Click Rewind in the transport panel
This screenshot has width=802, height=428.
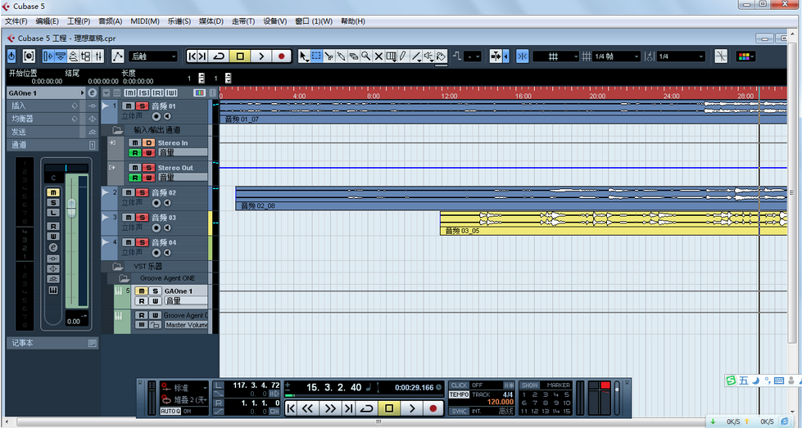pyautogui.click(x=307, y=408)
